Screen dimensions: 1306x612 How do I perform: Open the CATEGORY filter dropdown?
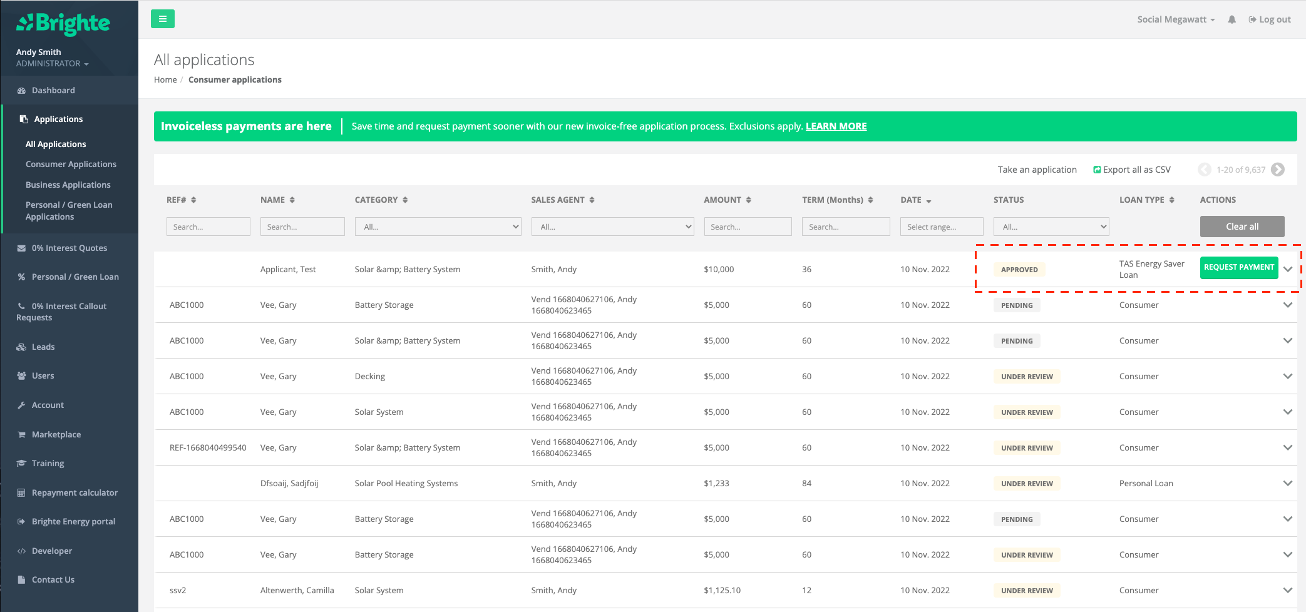click(438, 227)
